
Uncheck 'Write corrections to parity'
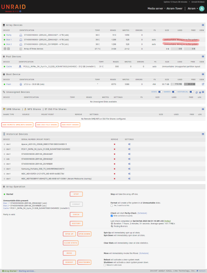pos(112,216)
